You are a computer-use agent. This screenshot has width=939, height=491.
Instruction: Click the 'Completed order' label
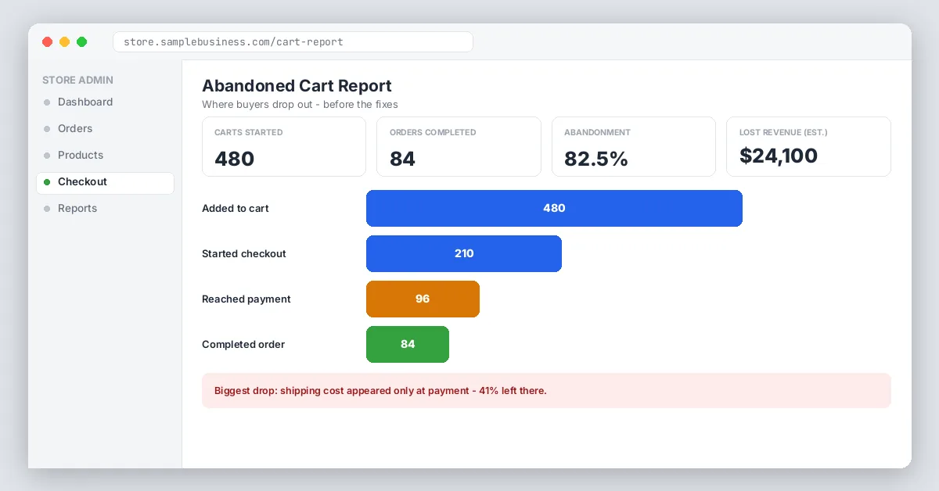click(x=243, y=345)
